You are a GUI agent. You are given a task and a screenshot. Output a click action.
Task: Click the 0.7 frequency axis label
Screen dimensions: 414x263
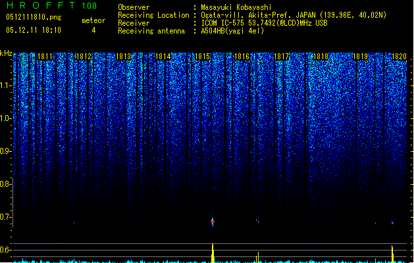(x=6, y=217)
